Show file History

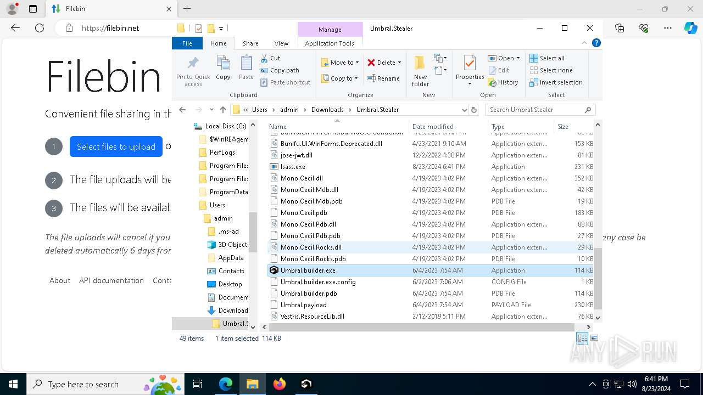coord(503,82)
